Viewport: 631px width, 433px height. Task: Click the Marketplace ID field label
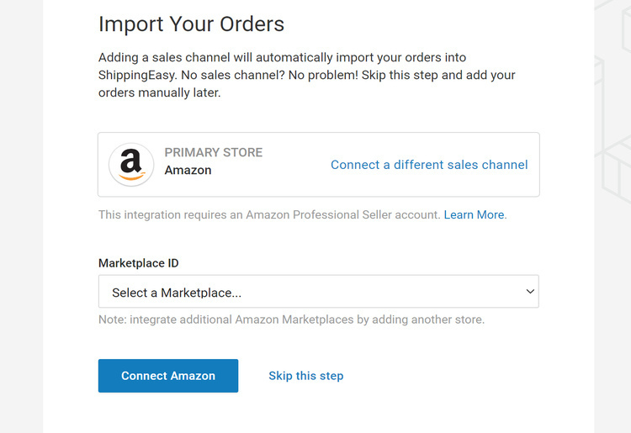pyautogui.click(x=139, y=263)
